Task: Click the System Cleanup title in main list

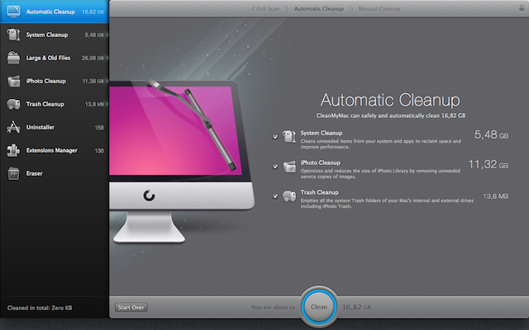Action: [x=322, y=133]
